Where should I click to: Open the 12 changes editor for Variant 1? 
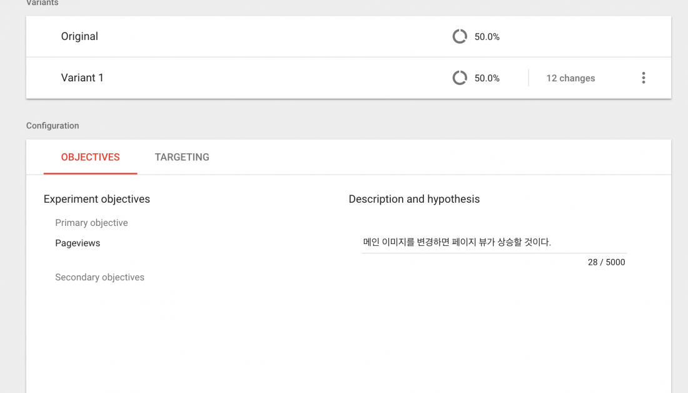570,78
